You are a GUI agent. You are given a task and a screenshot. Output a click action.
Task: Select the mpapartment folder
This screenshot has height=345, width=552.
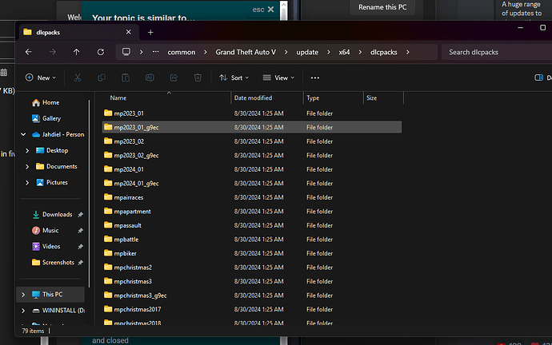pos(252,212)
